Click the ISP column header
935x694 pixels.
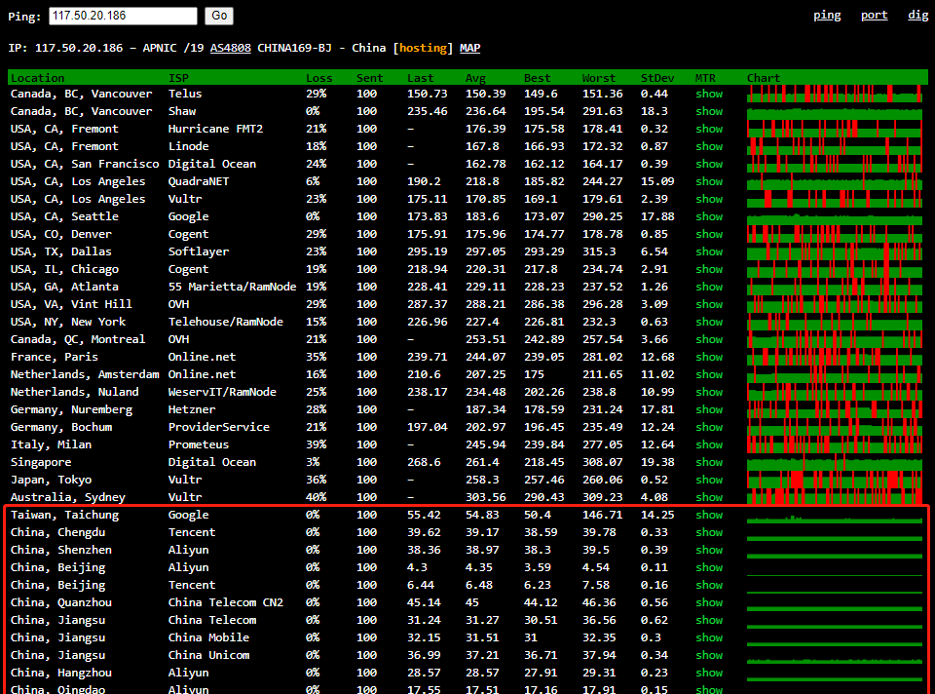point(178,78)
